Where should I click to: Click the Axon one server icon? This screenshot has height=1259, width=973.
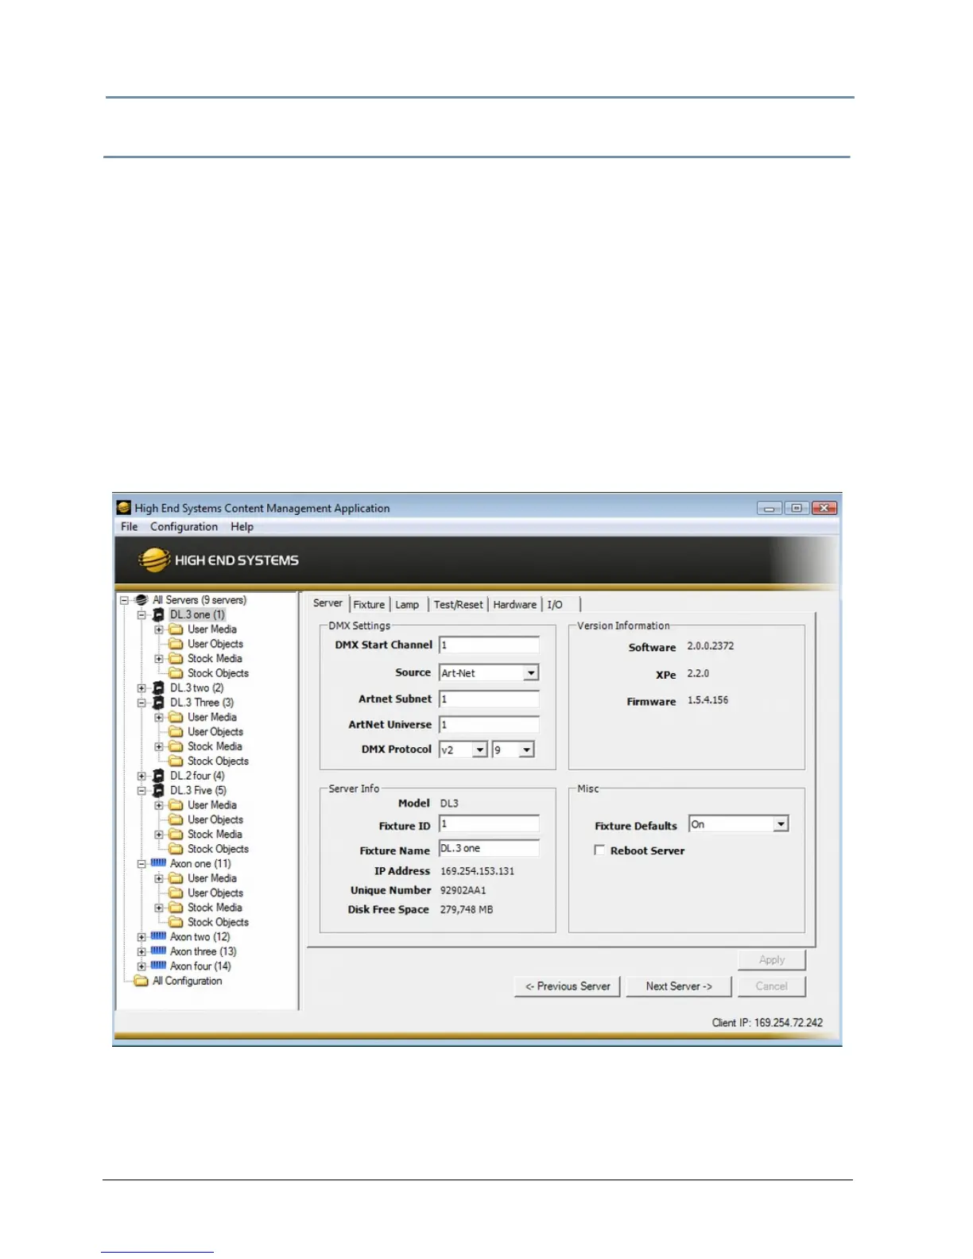[x=158, y=863]
